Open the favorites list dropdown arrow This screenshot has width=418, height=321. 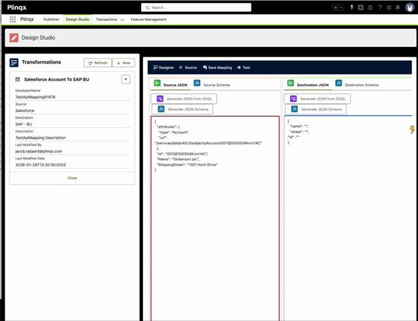[341, 7]
